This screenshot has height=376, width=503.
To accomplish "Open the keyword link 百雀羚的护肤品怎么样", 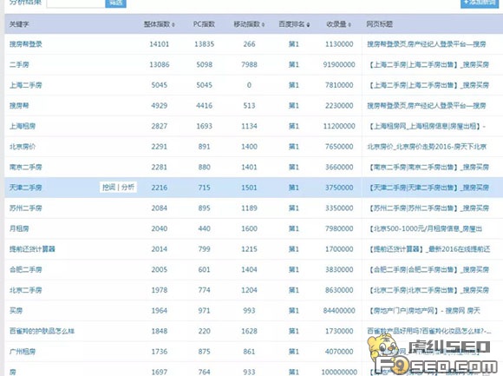I will pos(42,331).
